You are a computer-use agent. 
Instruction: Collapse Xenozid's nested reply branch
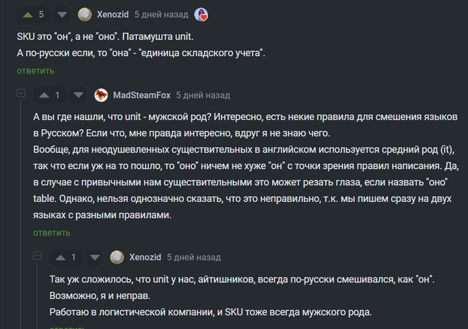pyautogui.click(x=37, y=256)
